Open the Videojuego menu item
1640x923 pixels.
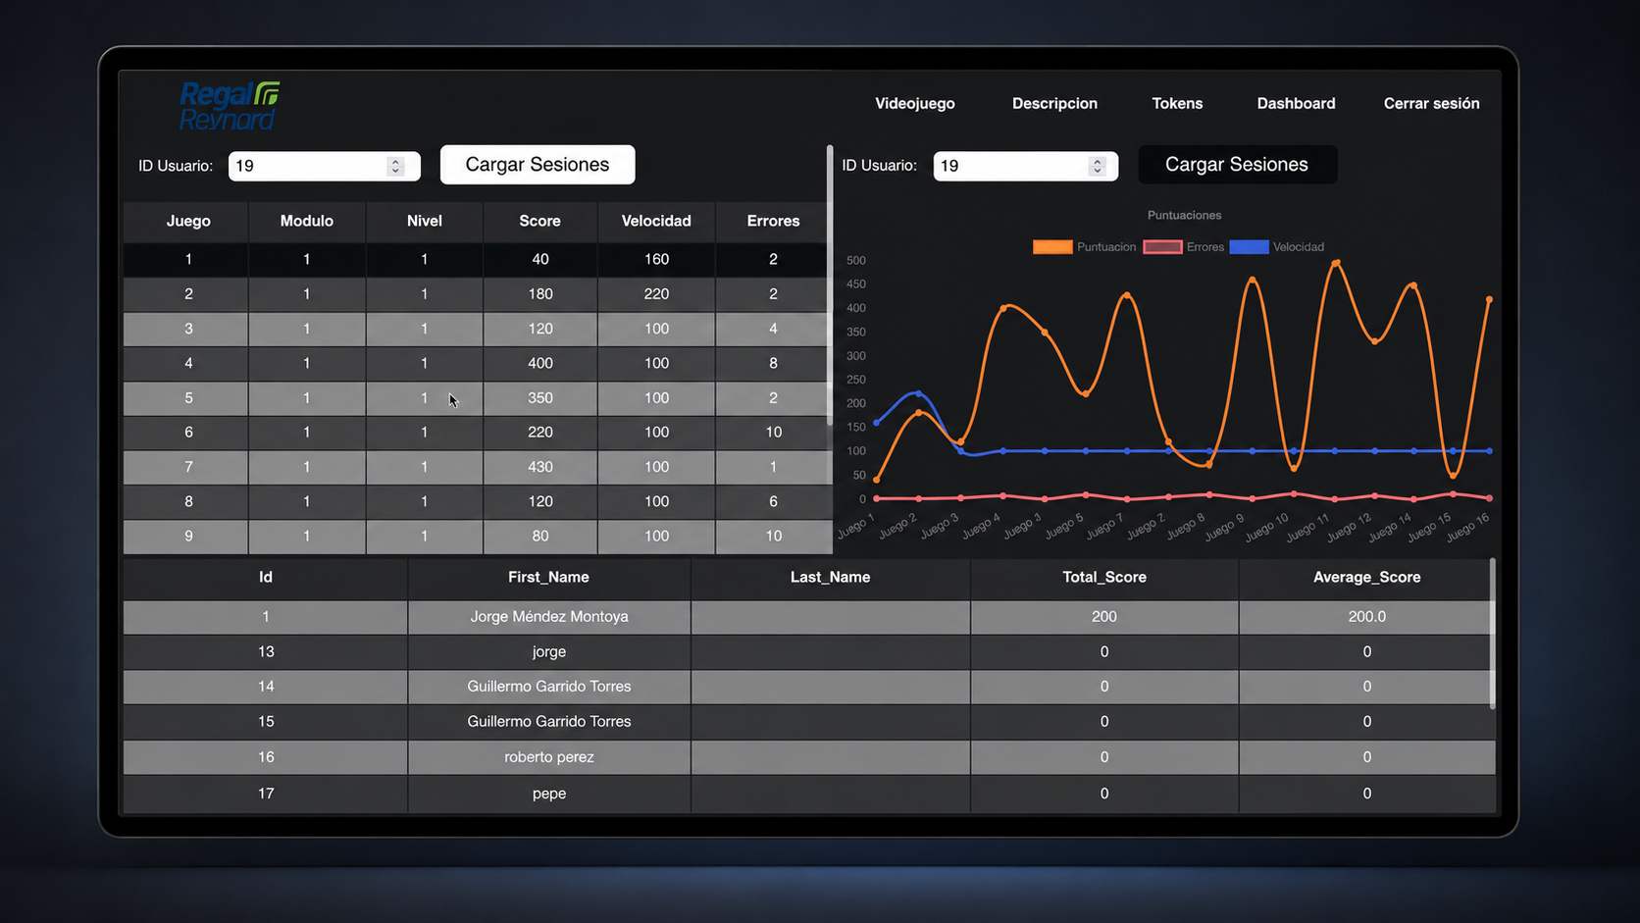point(914,103)
